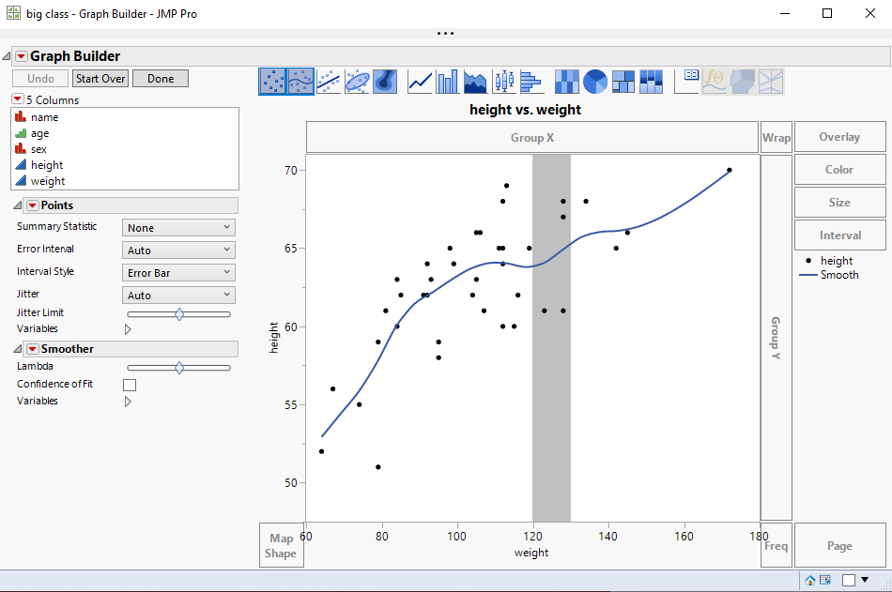
Task: Select the Box Plot element icon
Action: pos(504,82)
